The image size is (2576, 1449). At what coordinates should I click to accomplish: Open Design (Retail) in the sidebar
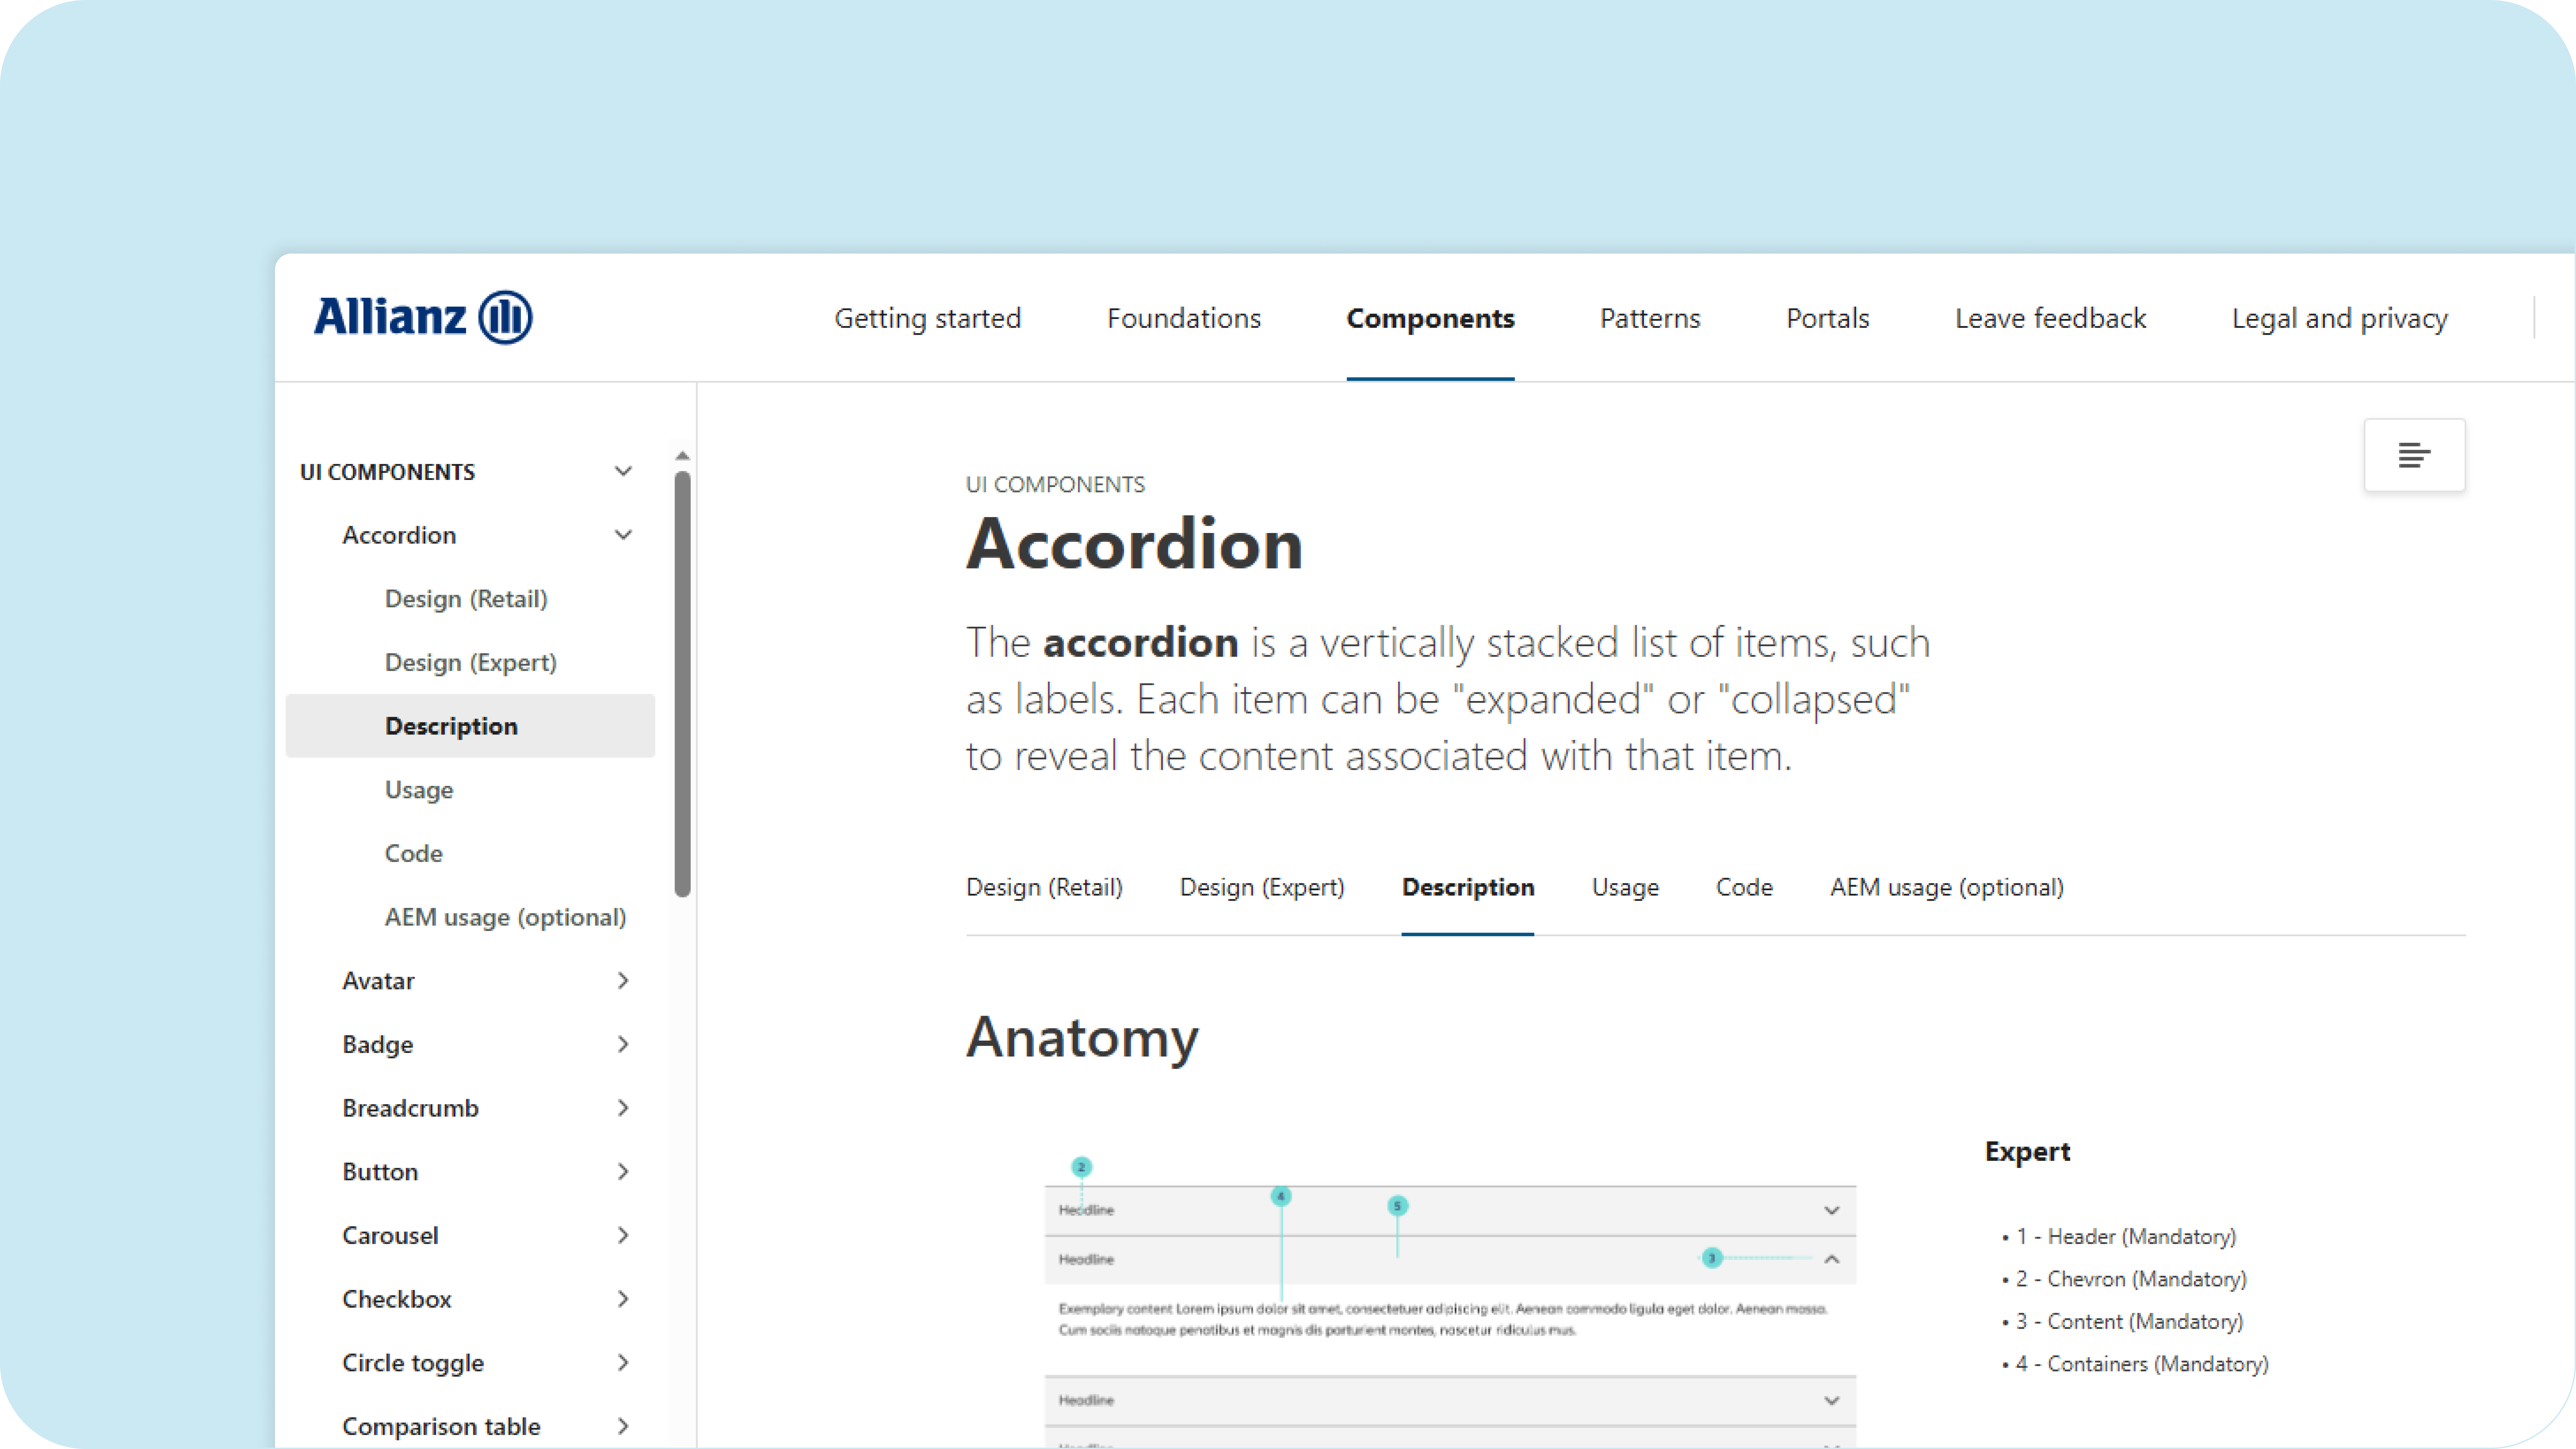(x=466, y=599)
